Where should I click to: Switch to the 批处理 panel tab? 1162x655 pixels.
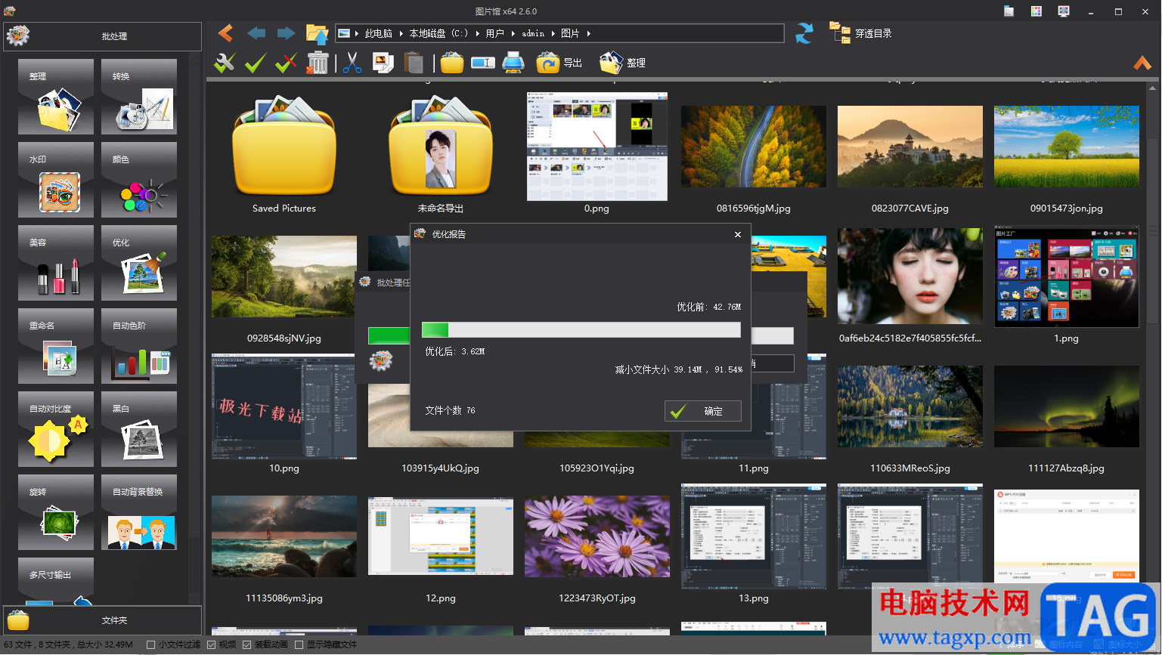coord(103,36)
